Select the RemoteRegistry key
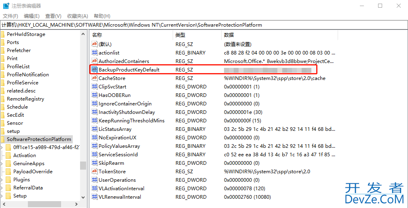This screenshot has height=208, width=408. 25,99
